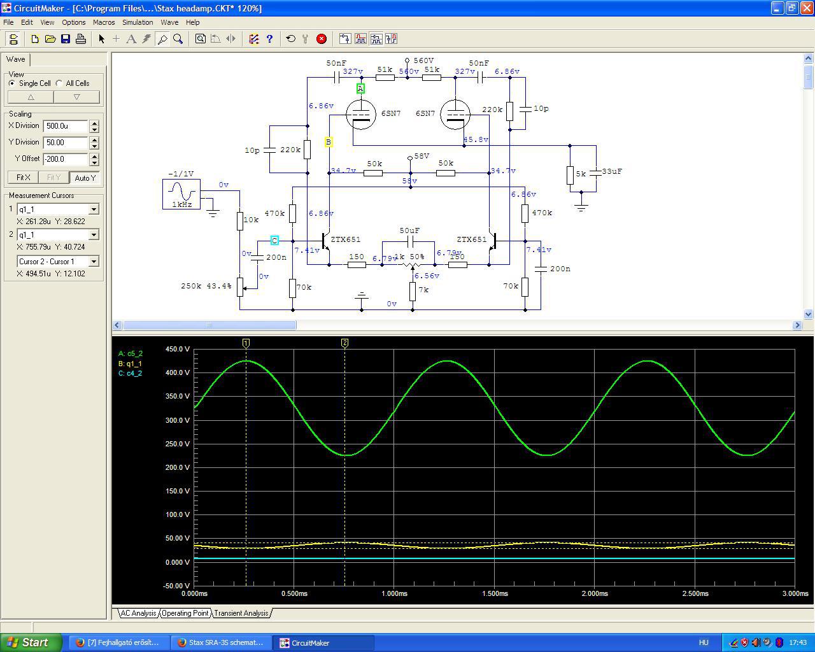The height and width of the screenshot is (652, 815).
Task: Decrease Y Division with down spinner
Action: [95, 146]
